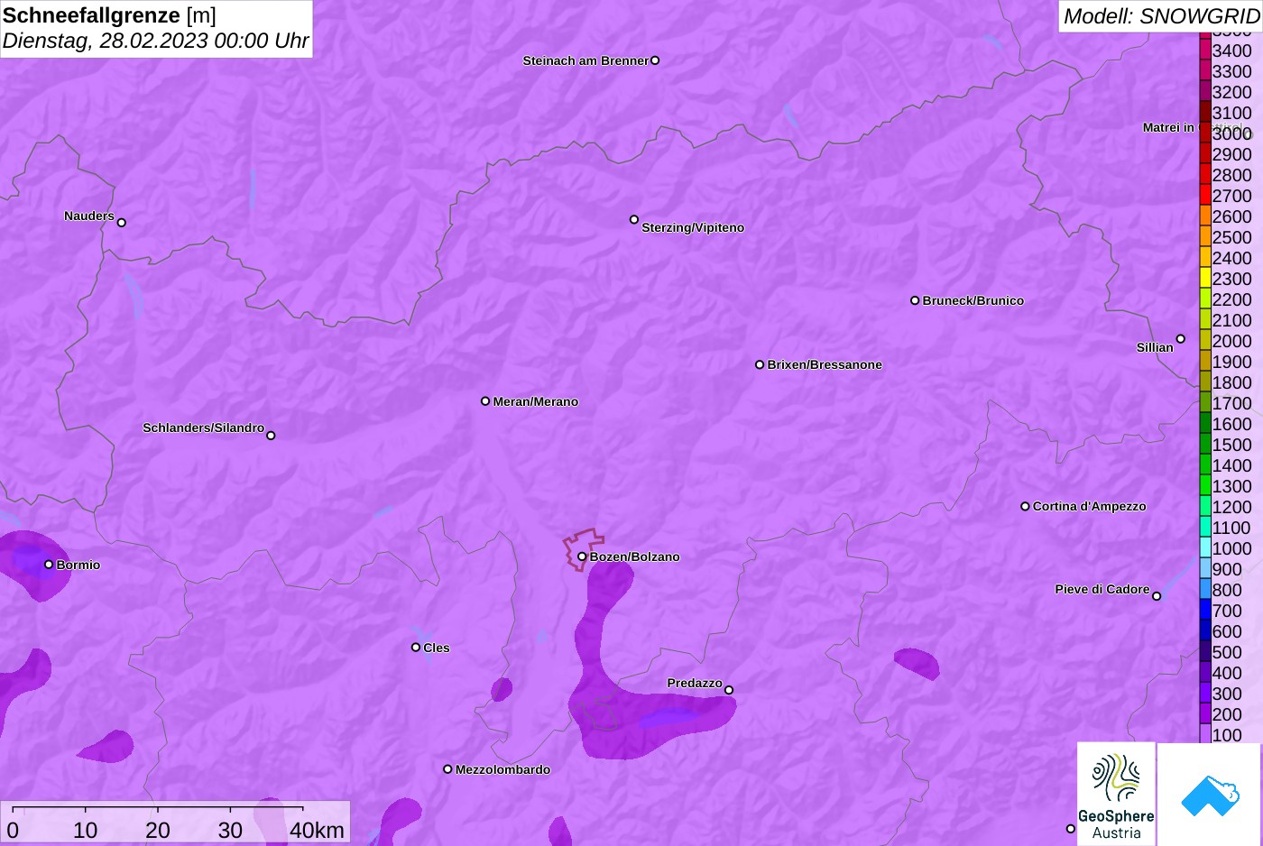Click the legend value '2000'
Image resolution: width=1263 pixels, height=846 pixels.
pos(1231,341)
